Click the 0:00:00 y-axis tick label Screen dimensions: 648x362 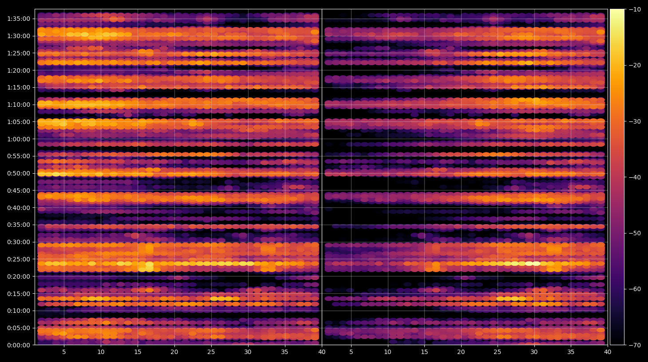pyautogui.click(x=19, y=345)
